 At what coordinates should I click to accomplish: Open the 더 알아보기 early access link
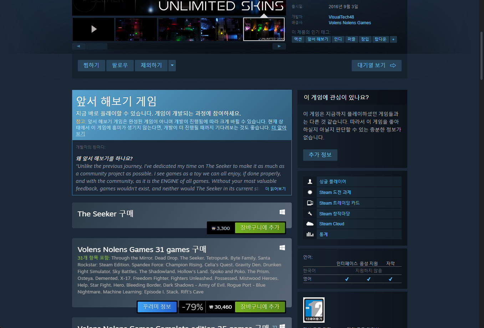point(279,128)
